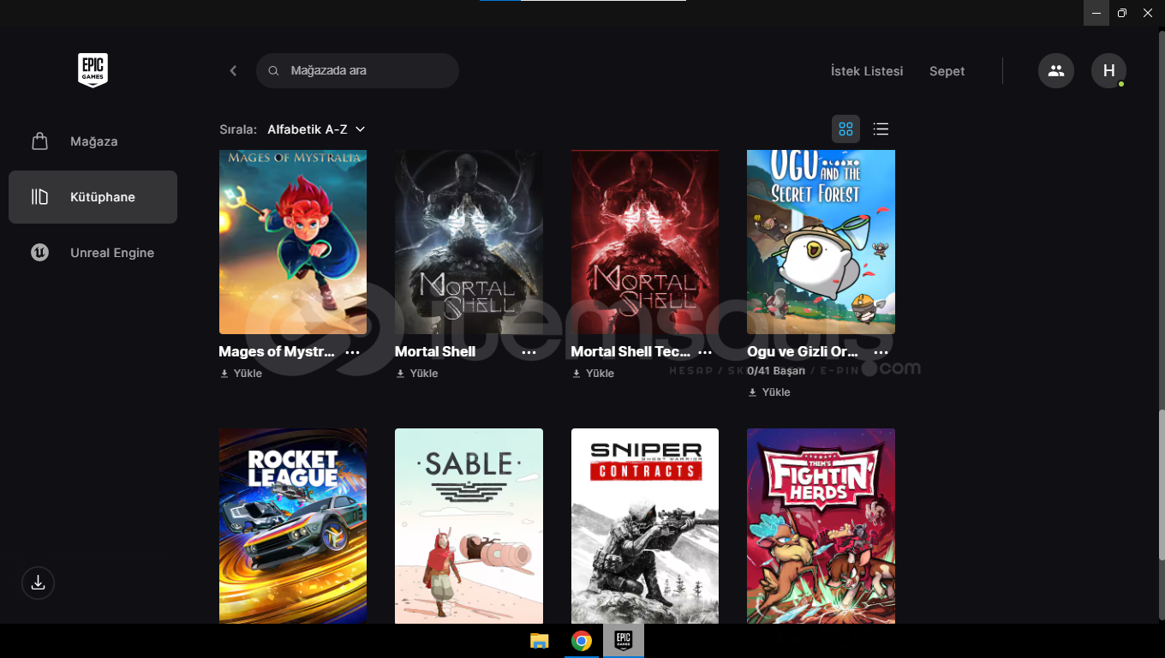
Task: Click the Mortal Shell title text
Action: tap(435, 351)
